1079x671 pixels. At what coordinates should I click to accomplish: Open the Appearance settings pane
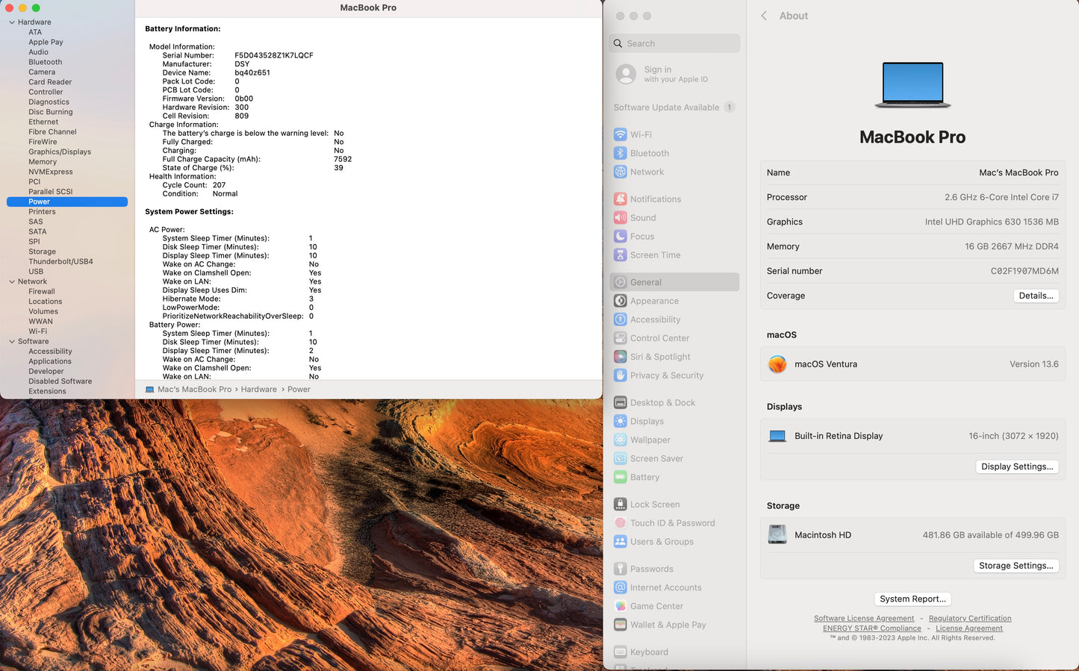pos(654,301)
